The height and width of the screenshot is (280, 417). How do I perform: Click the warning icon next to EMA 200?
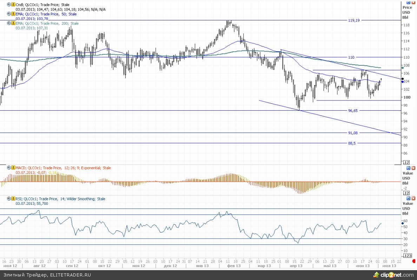(13, 23)
